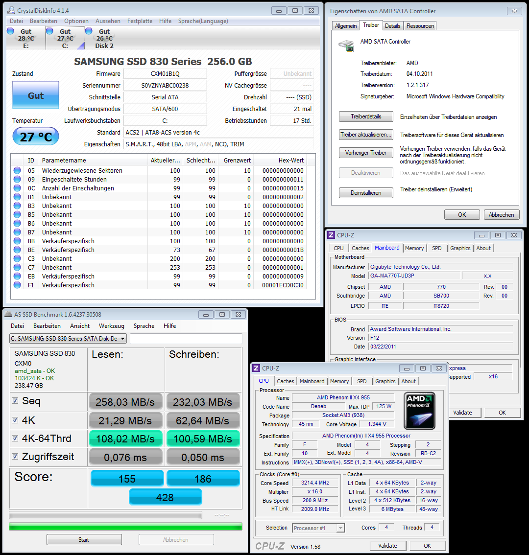The image size is (529, 555).
Task: Open the Sprache(Language) menu
Action: tap(203, 21)
